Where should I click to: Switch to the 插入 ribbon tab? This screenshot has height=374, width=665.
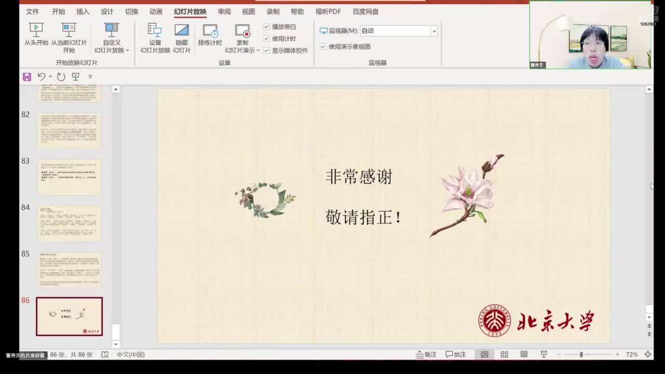tap(83, 11)
